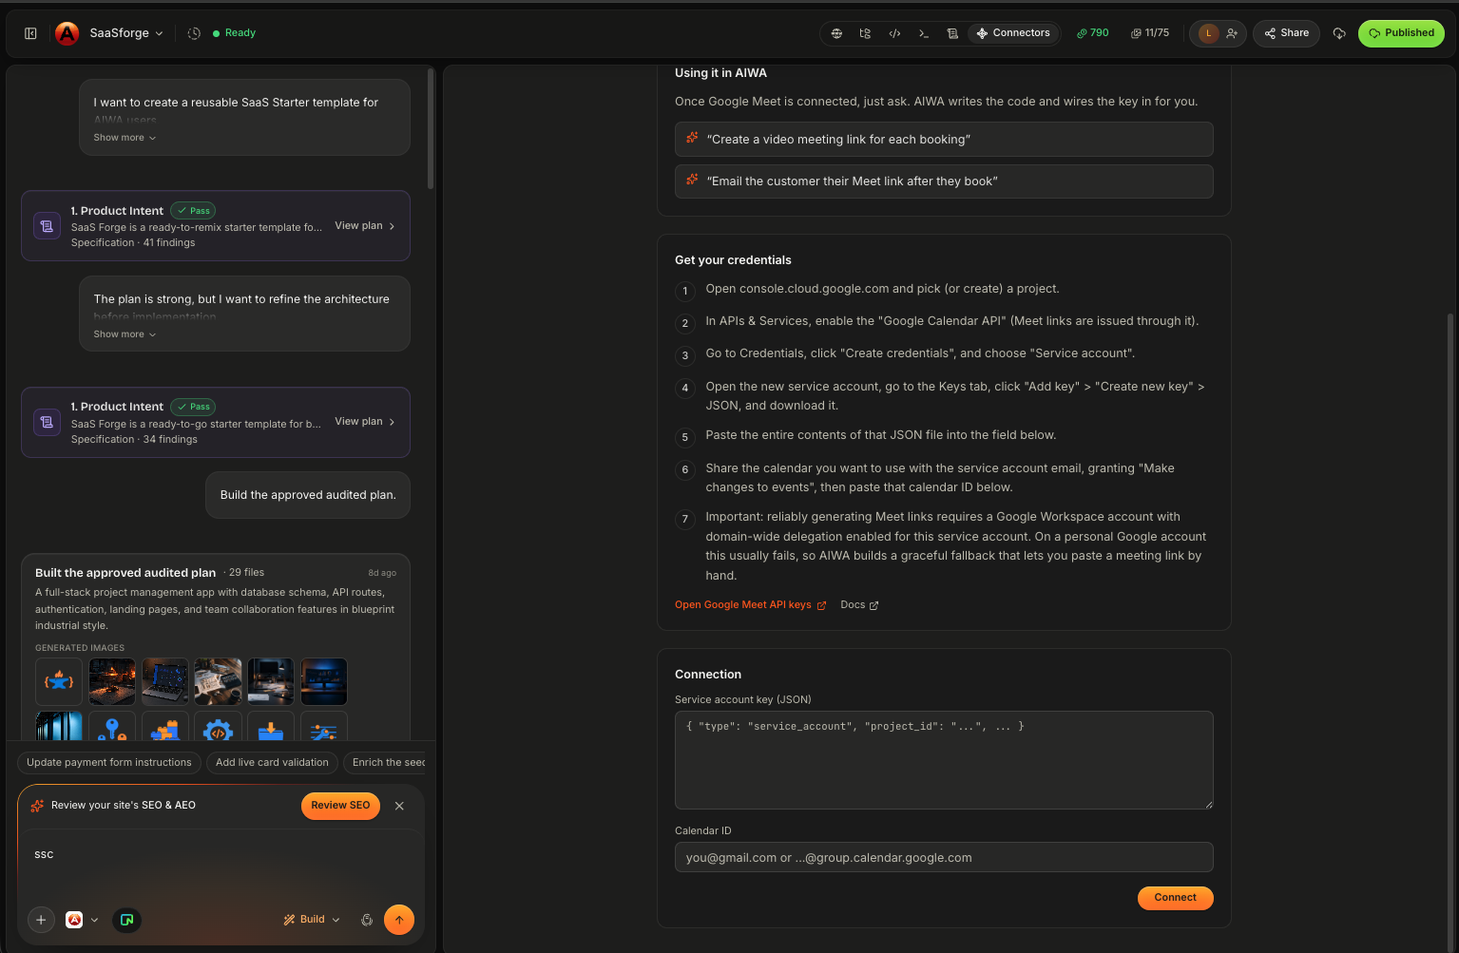The width and height of the screenshot is (1459, 953).
Task: Use the 'Create a video meeting link' prompt
Action: [x=944, y=140]
